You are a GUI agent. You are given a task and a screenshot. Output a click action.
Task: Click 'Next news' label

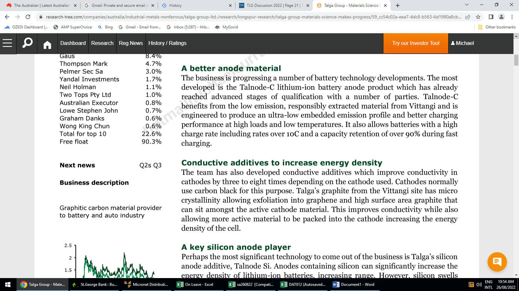click(77, 165)
